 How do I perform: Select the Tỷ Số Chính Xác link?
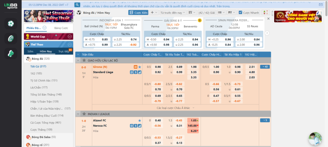coord(44,81)
